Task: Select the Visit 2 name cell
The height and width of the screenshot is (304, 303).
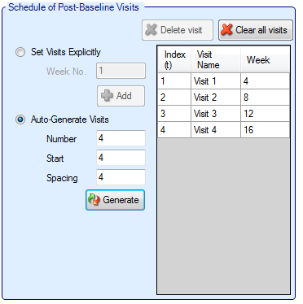Action: point(216,98)
